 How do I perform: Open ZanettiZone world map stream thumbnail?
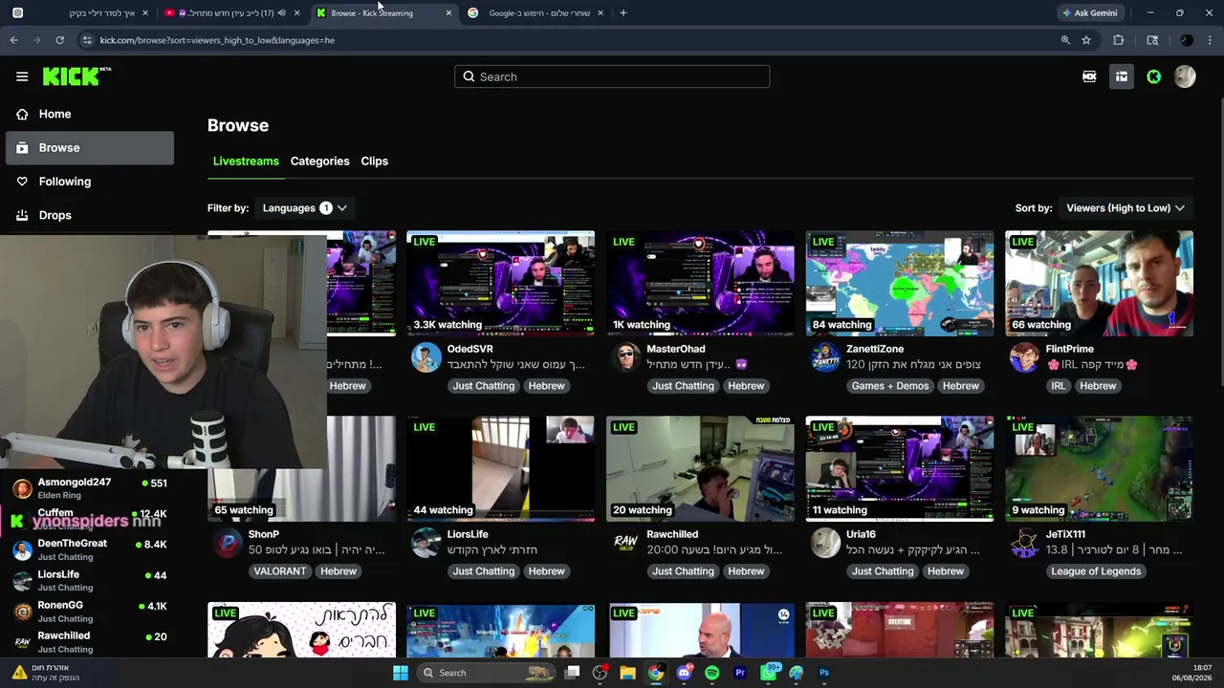899,283
